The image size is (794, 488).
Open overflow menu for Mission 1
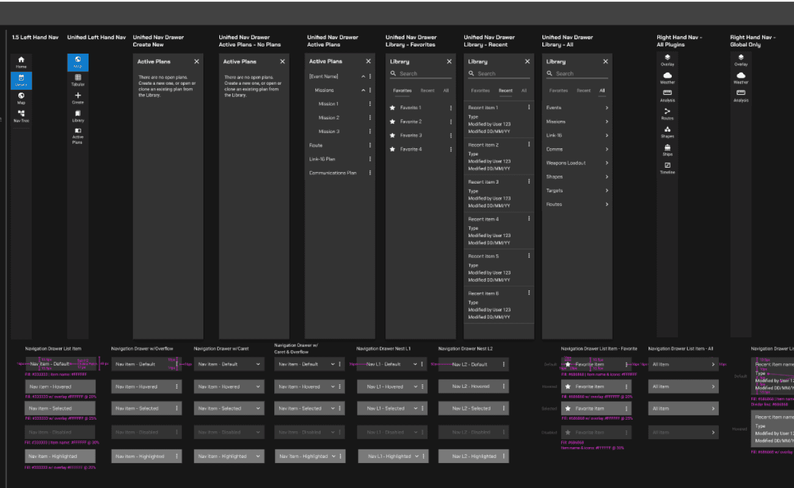[x=370, y=104]
